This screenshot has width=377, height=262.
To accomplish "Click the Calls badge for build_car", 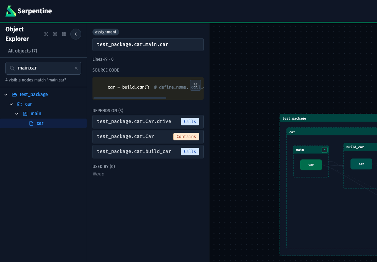I will (x=190, y=152).
